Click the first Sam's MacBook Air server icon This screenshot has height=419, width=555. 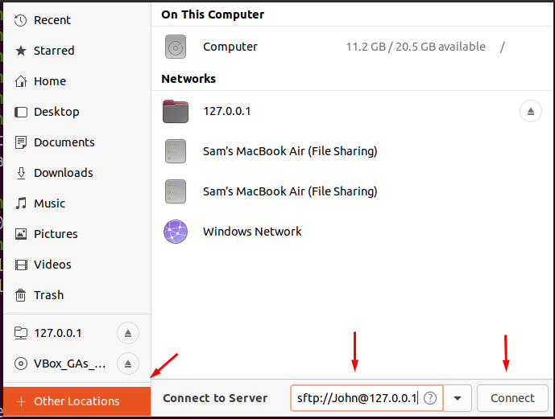click(x=176, y=151)
